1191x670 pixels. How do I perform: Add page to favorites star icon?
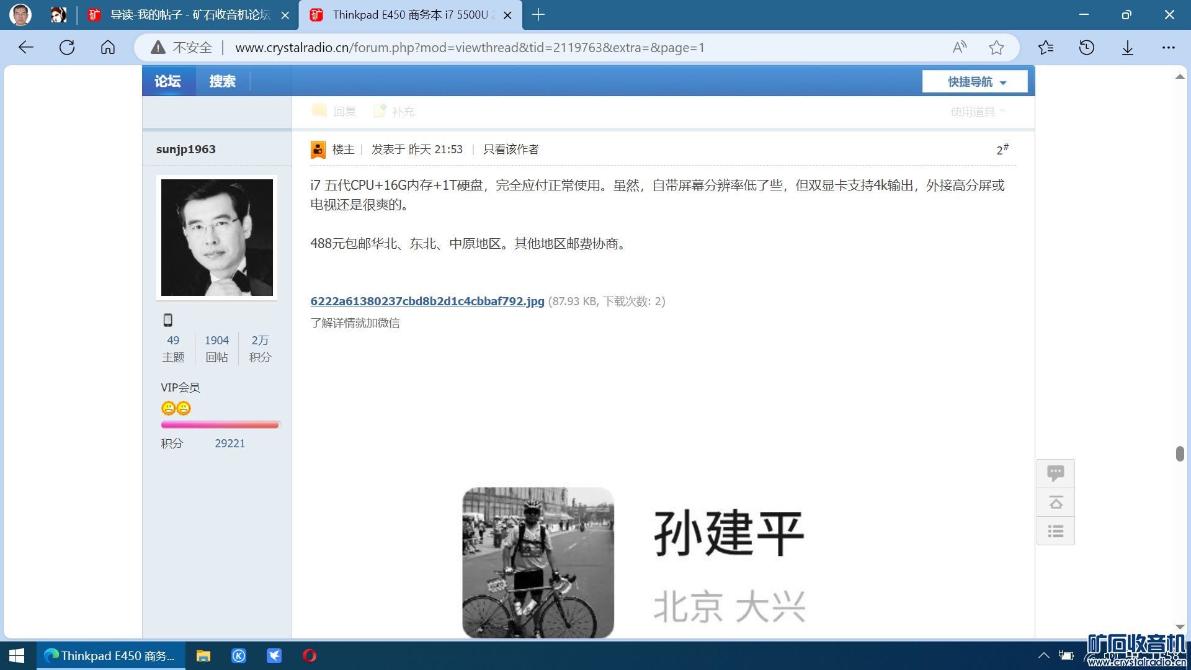(x=996, y=48)
